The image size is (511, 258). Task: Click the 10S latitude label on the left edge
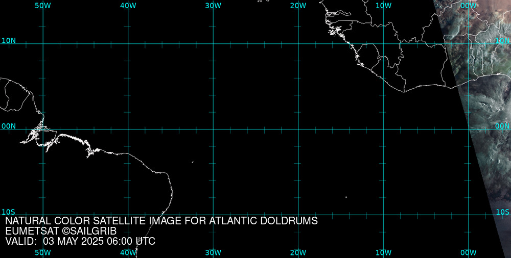[9, 212]
